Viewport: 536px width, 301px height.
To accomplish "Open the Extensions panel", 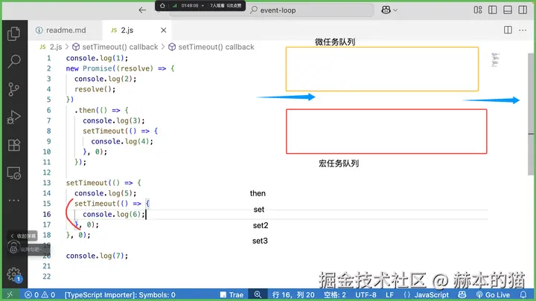I will coord(13,145).
